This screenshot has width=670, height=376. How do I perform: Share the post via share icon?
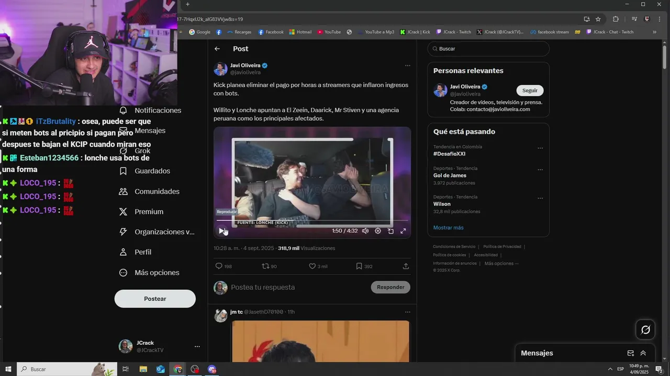406,266
